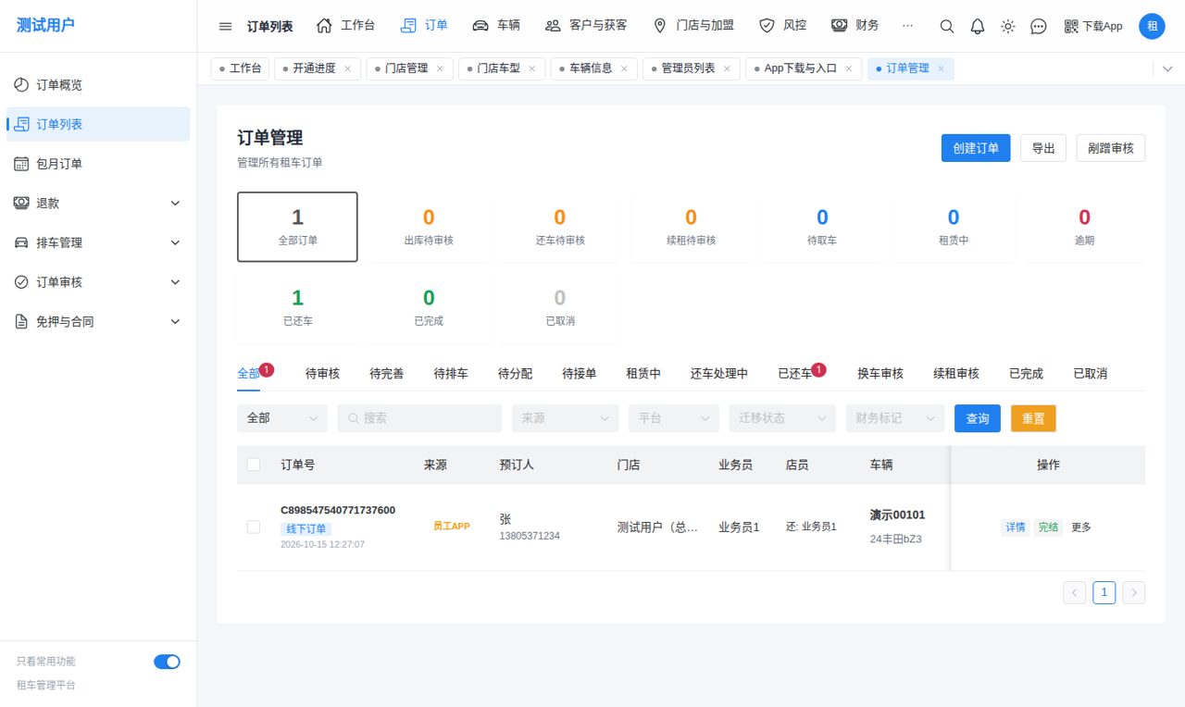
Task: Close the 车辆信息 tab
Action: 624,68
